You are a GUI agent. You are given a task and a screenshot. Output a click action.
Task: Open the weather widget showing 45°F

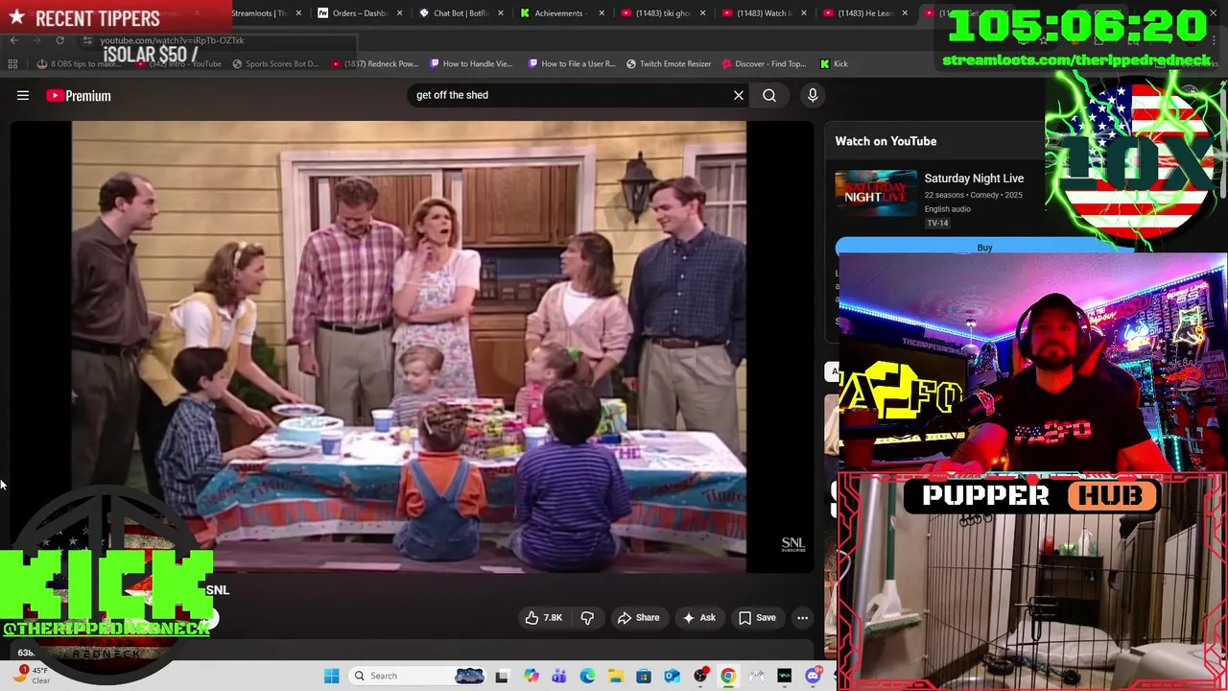click(29, 675)
